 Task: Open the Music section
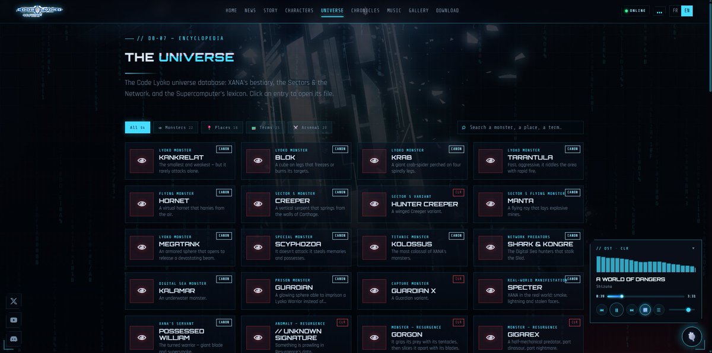coord(394,11)
